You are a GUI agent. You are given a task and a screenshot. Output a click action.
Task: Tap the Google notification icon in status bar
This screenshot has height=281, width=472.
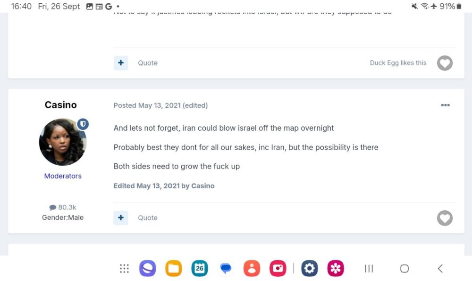click(109, 6)
